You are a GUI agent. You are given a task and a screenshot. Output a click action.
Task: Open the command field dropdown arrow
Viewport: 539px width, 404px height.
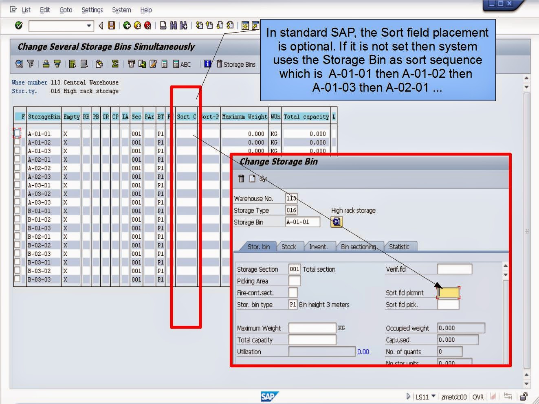(x=89, y=26)
